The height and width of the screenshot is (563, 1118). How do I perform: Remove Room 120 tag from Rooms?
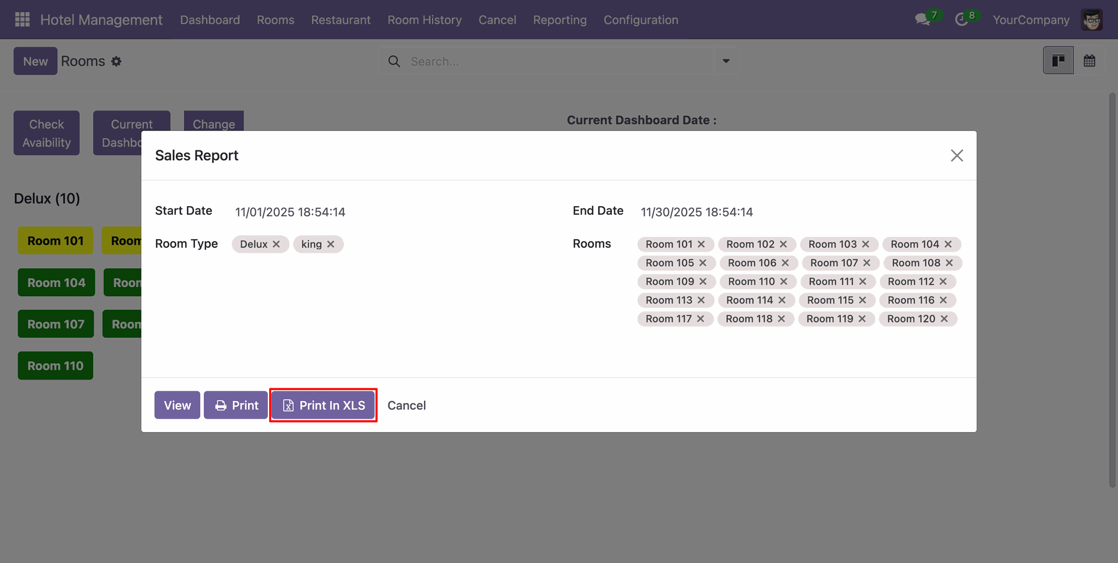[x=944, y=319]
